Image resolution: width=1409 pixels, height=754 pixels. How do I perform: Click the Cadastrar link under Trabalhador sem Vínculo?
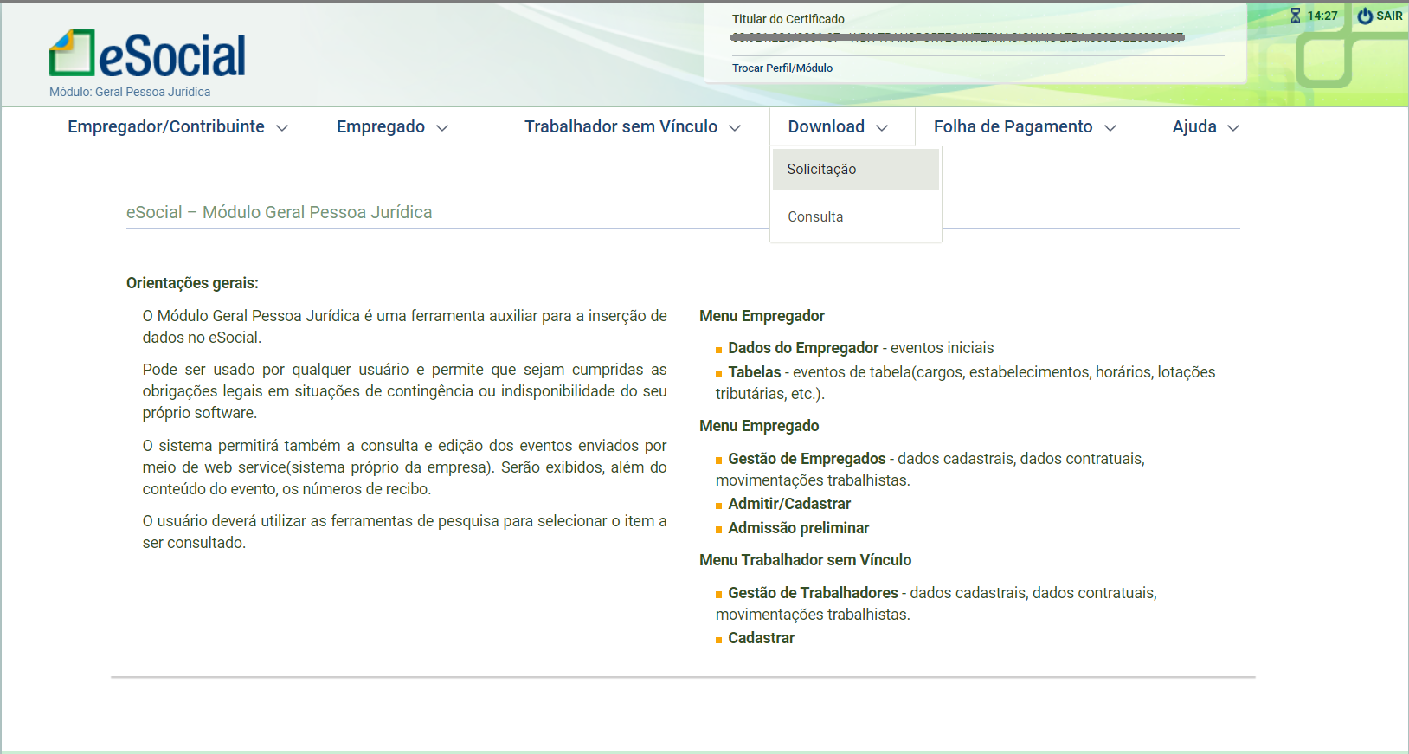pyautogui.click(x=761, y=638)
